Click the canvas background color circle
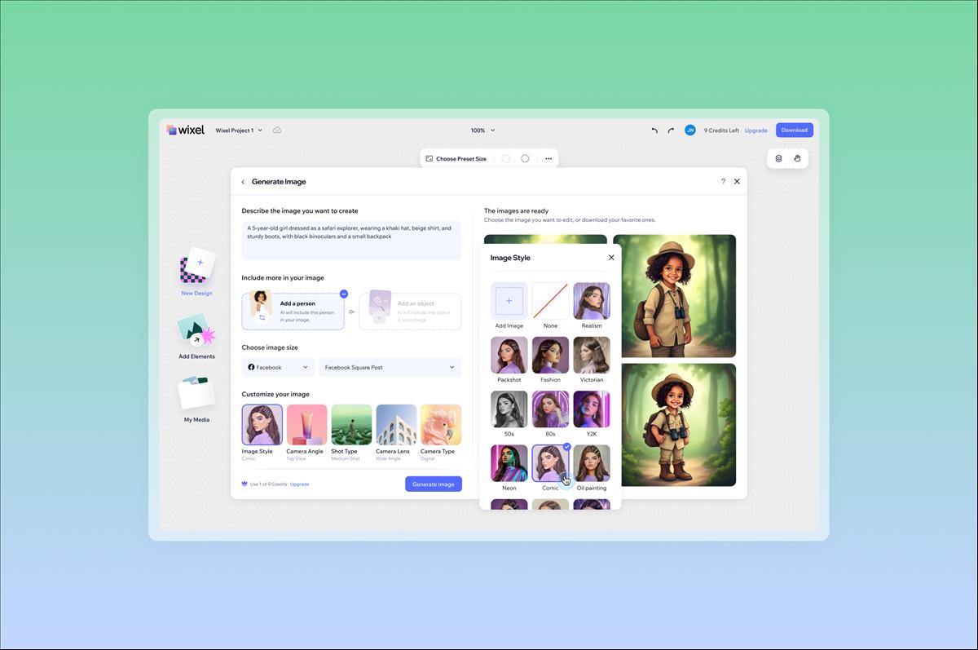Image resolution: width=978 pixels, height=650 pixels. 505,159
